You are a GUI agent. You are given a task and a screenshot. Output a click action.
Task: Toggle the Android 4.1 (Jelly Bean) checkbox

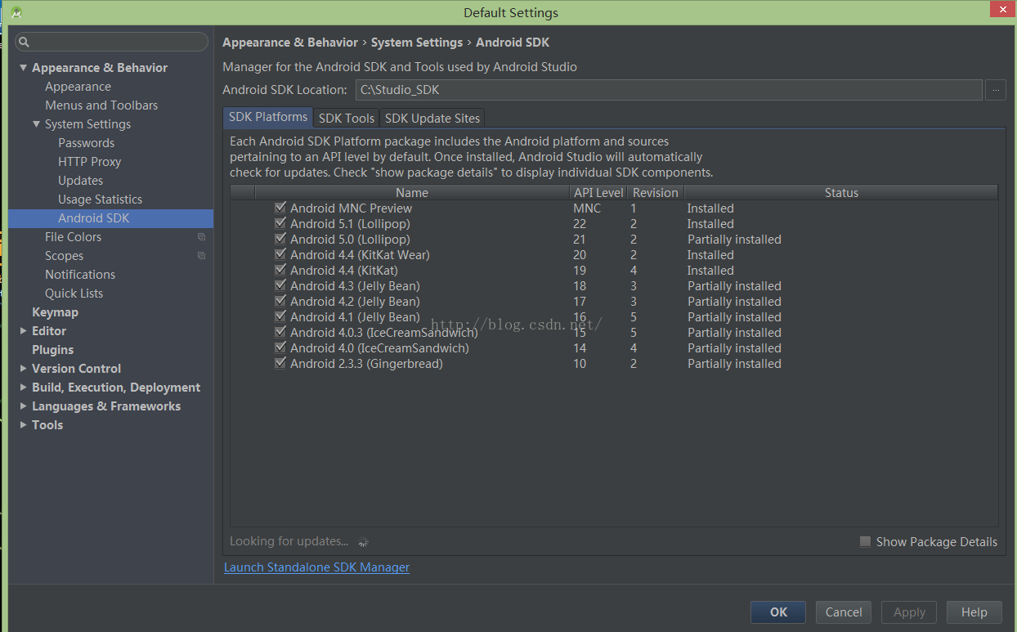pos(280,316)
